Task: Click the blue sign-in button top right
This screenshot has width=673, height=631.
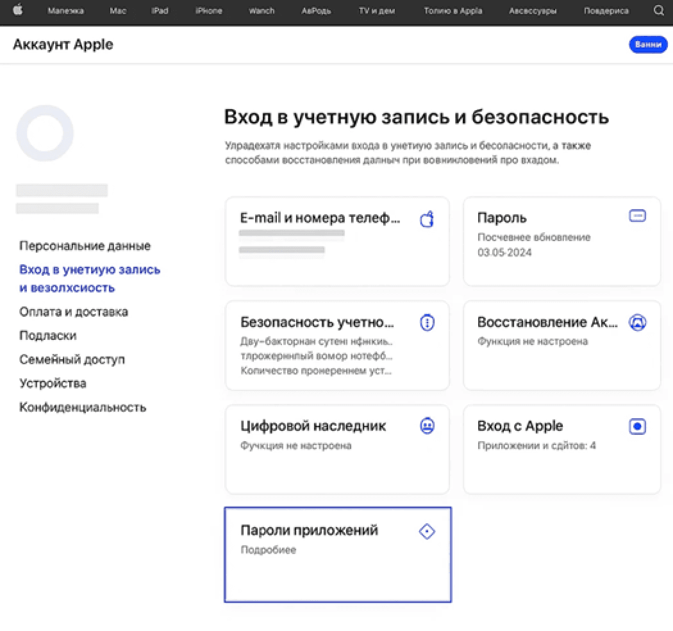Action: 648,44
